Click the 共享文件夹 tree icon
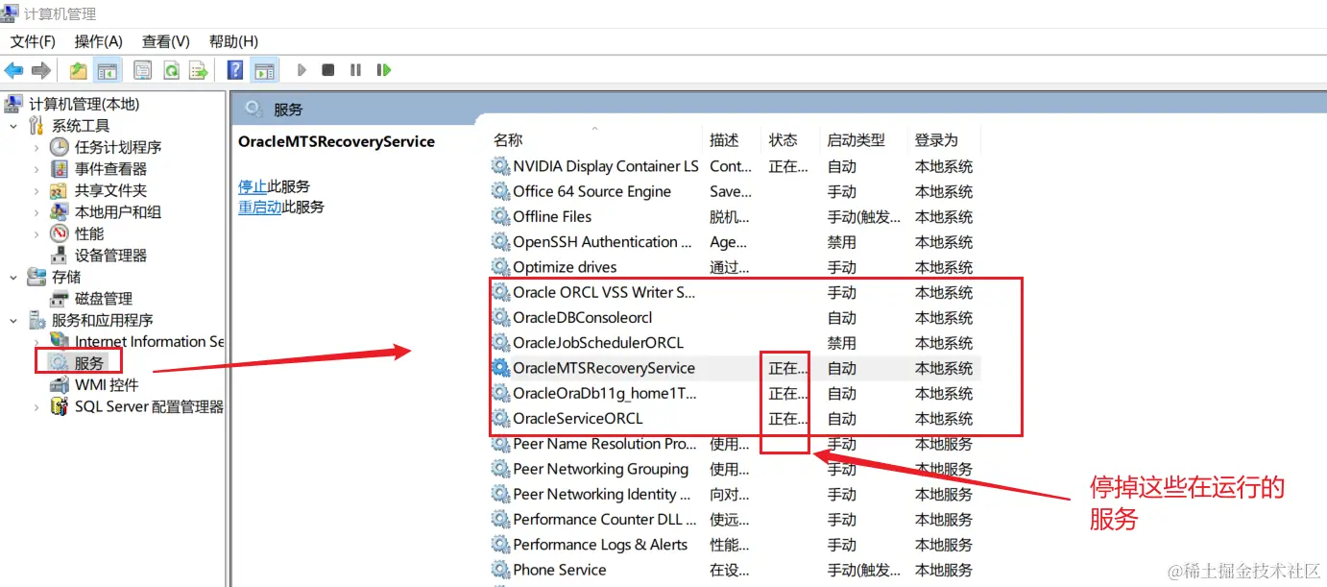Screen dimensions: 1327x587 [x=60, y=190]
